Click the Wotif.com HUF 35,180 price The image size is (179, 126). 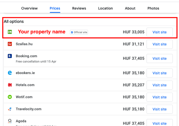tap(134, 97)
